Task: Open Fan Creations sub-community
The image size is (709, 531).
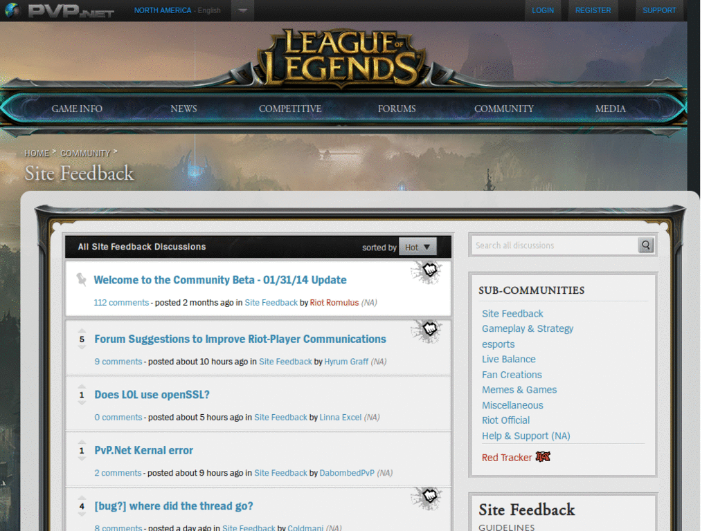Action: pyautogui.click(x=512, y=375)
